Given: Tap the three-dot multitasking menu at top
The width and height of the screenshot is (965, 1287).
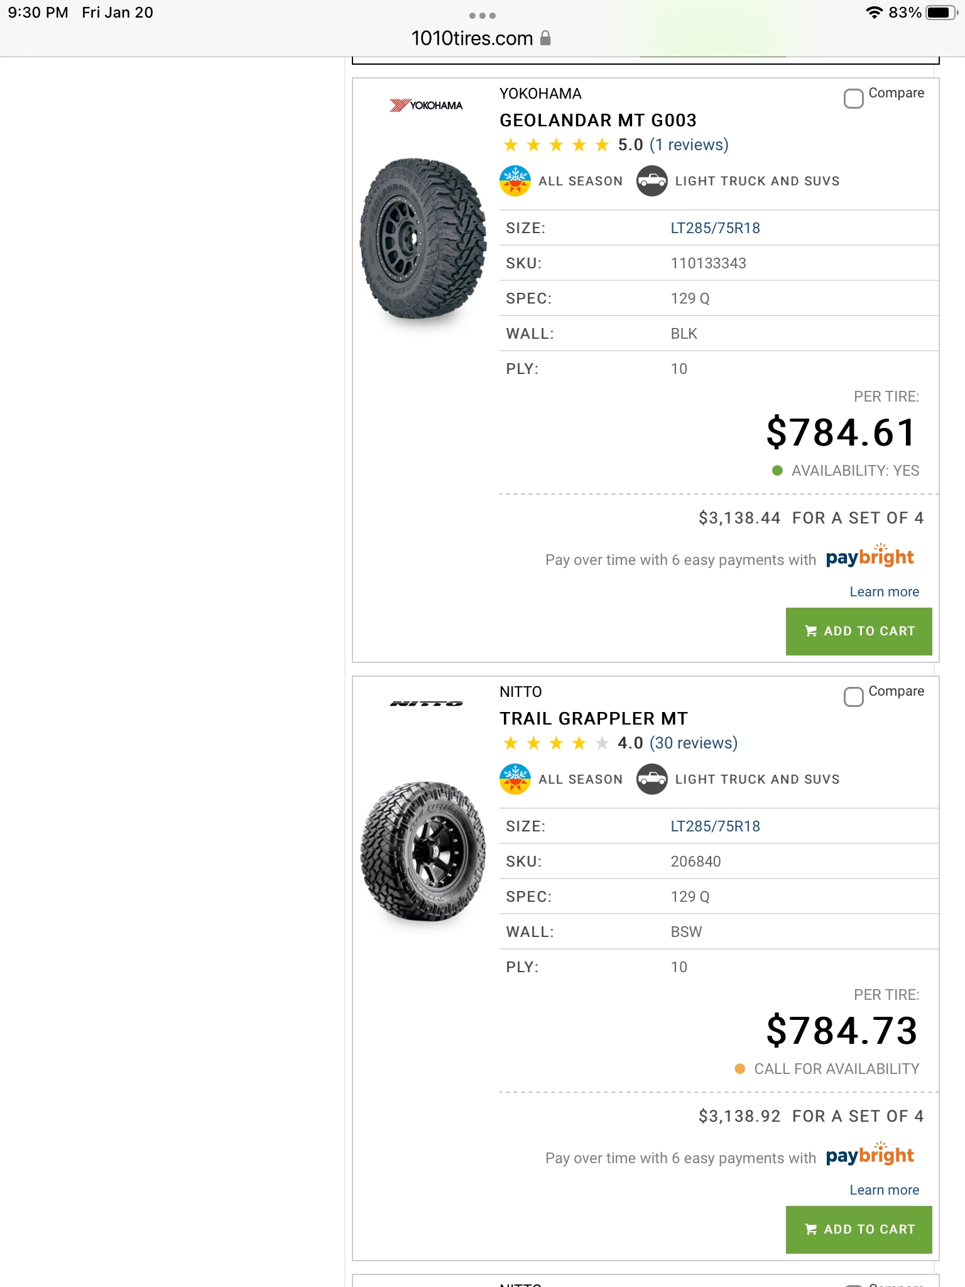Looking at the screenshot, I should pos(482,16).
